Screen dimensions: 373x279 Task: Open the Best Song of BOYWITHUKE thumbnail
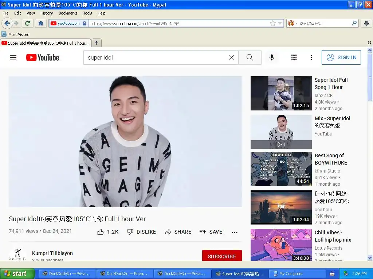click(x=281, y=169)
